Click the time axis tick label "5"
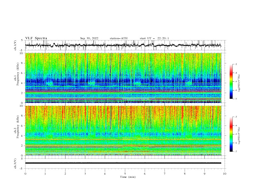253x195 pixels. point(125,174)
